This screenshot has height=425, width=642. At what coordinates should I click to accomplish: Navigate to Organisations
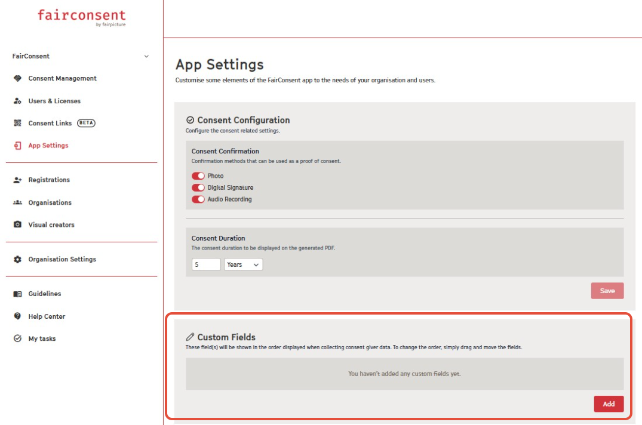point(50,202)
